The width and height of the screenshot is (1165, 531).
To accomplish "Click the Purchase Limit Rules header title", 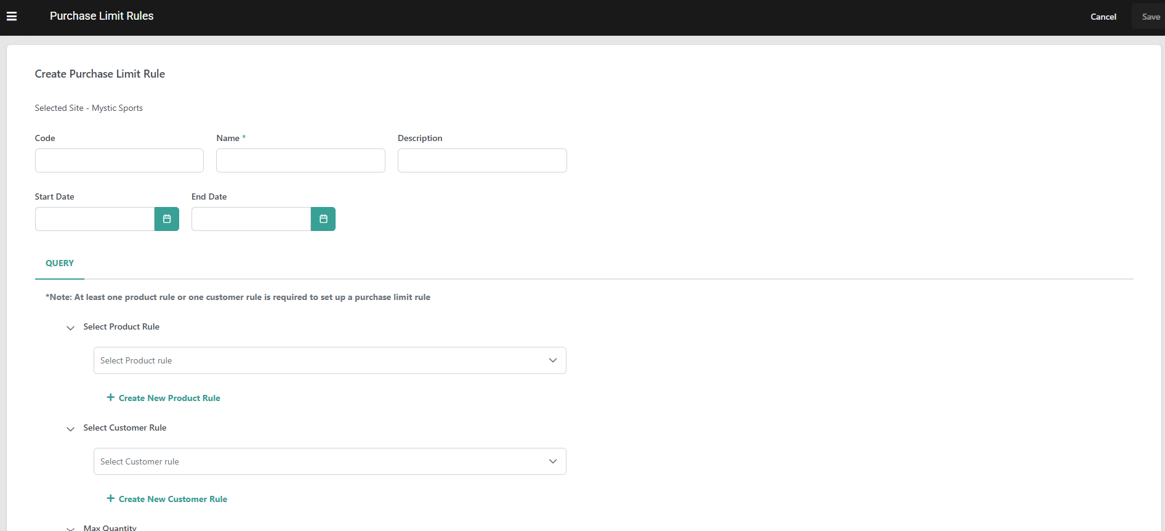I will point(102,16).
